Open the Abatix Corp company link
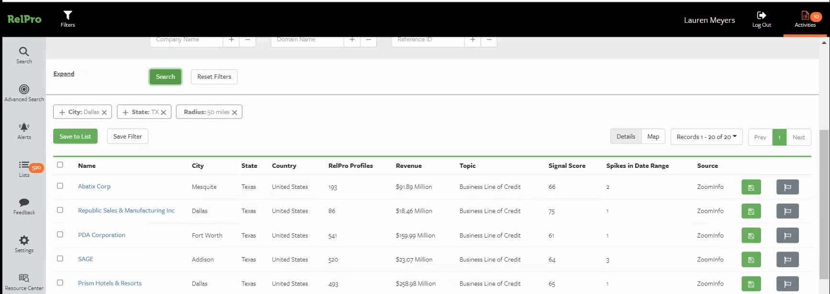Screen dimensions: 830x294 coord(94,186)
